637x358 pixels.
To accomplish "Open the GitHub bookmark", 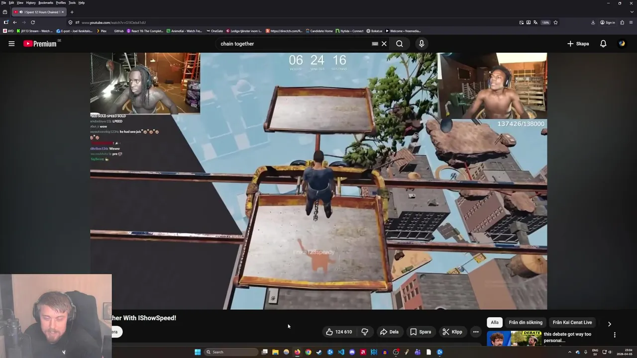I will click(119, 31).
